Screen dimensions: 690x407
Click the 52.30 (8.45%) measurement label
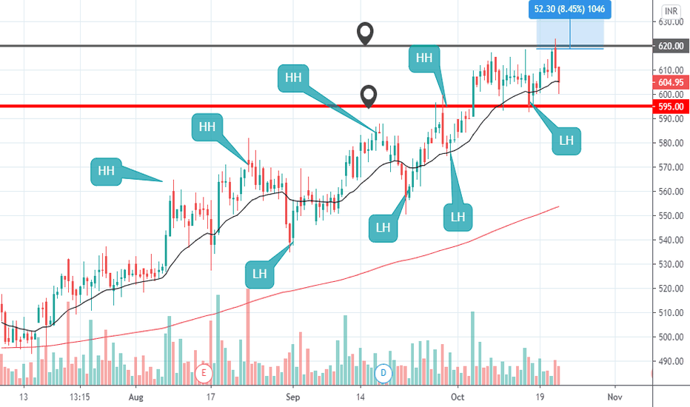tap(569, 9)
